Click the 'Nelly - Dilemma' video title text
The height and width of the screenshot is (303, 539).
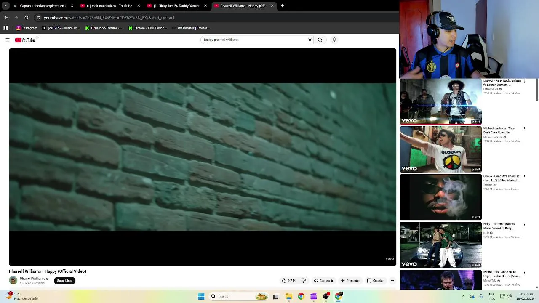click(x=500, y=226)
